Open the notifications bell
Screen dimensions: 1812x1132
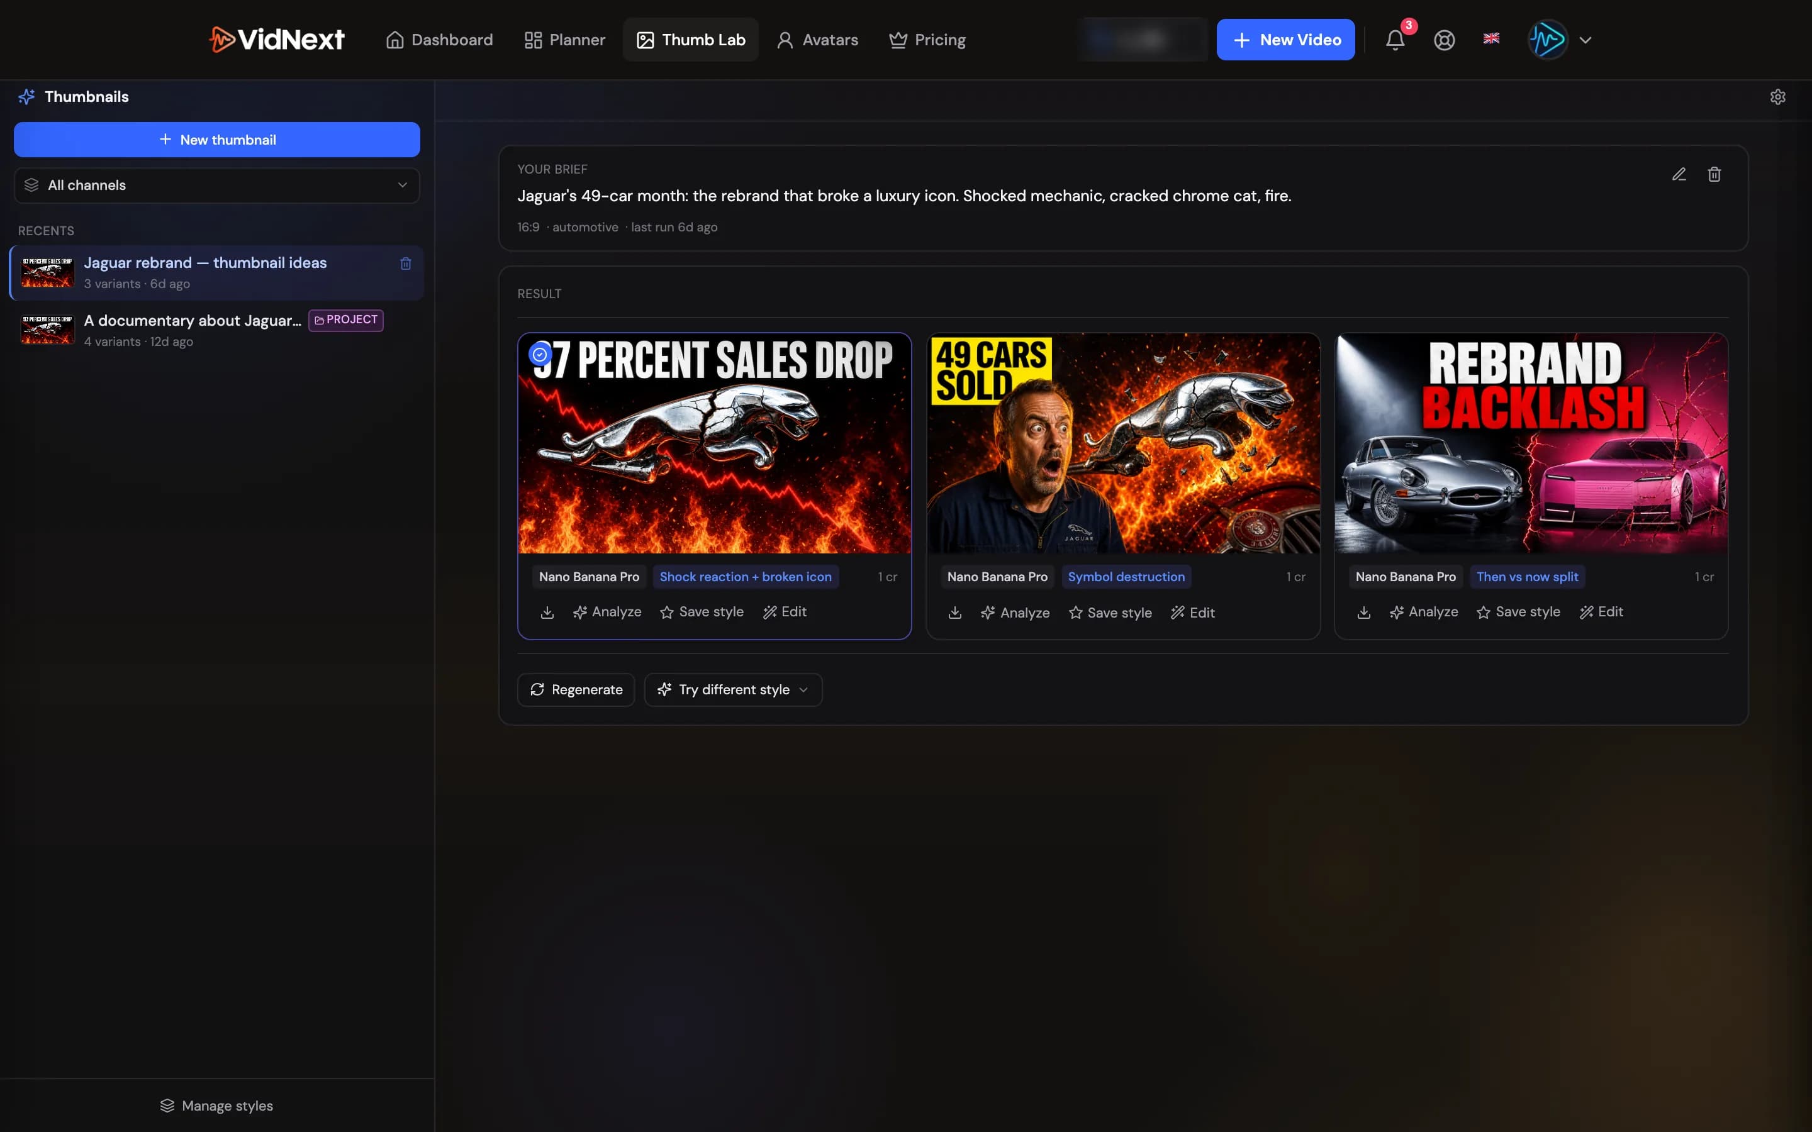pos(1395,40)
